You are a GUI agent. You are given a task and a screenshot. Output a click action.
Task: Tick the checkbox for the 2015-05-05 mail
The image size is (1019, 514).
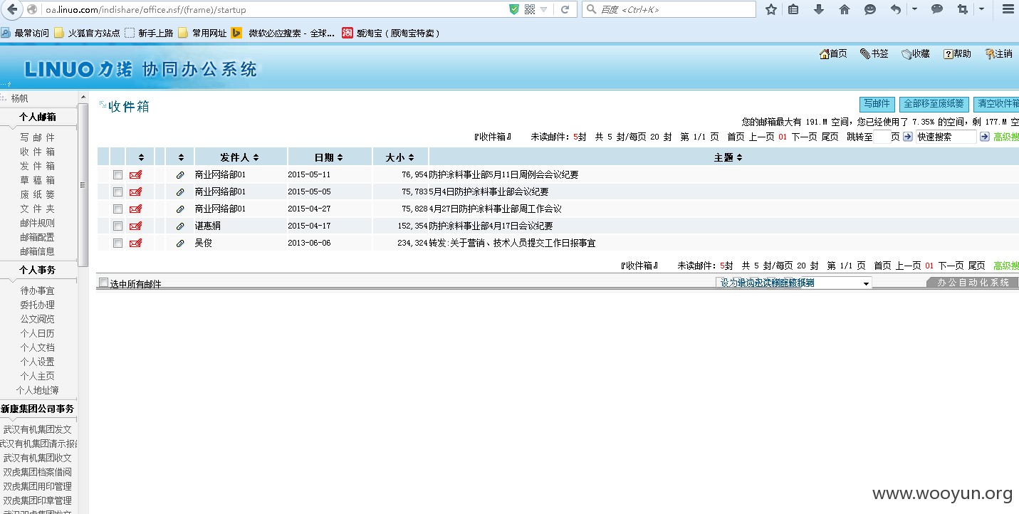click(x=117, y=192)
